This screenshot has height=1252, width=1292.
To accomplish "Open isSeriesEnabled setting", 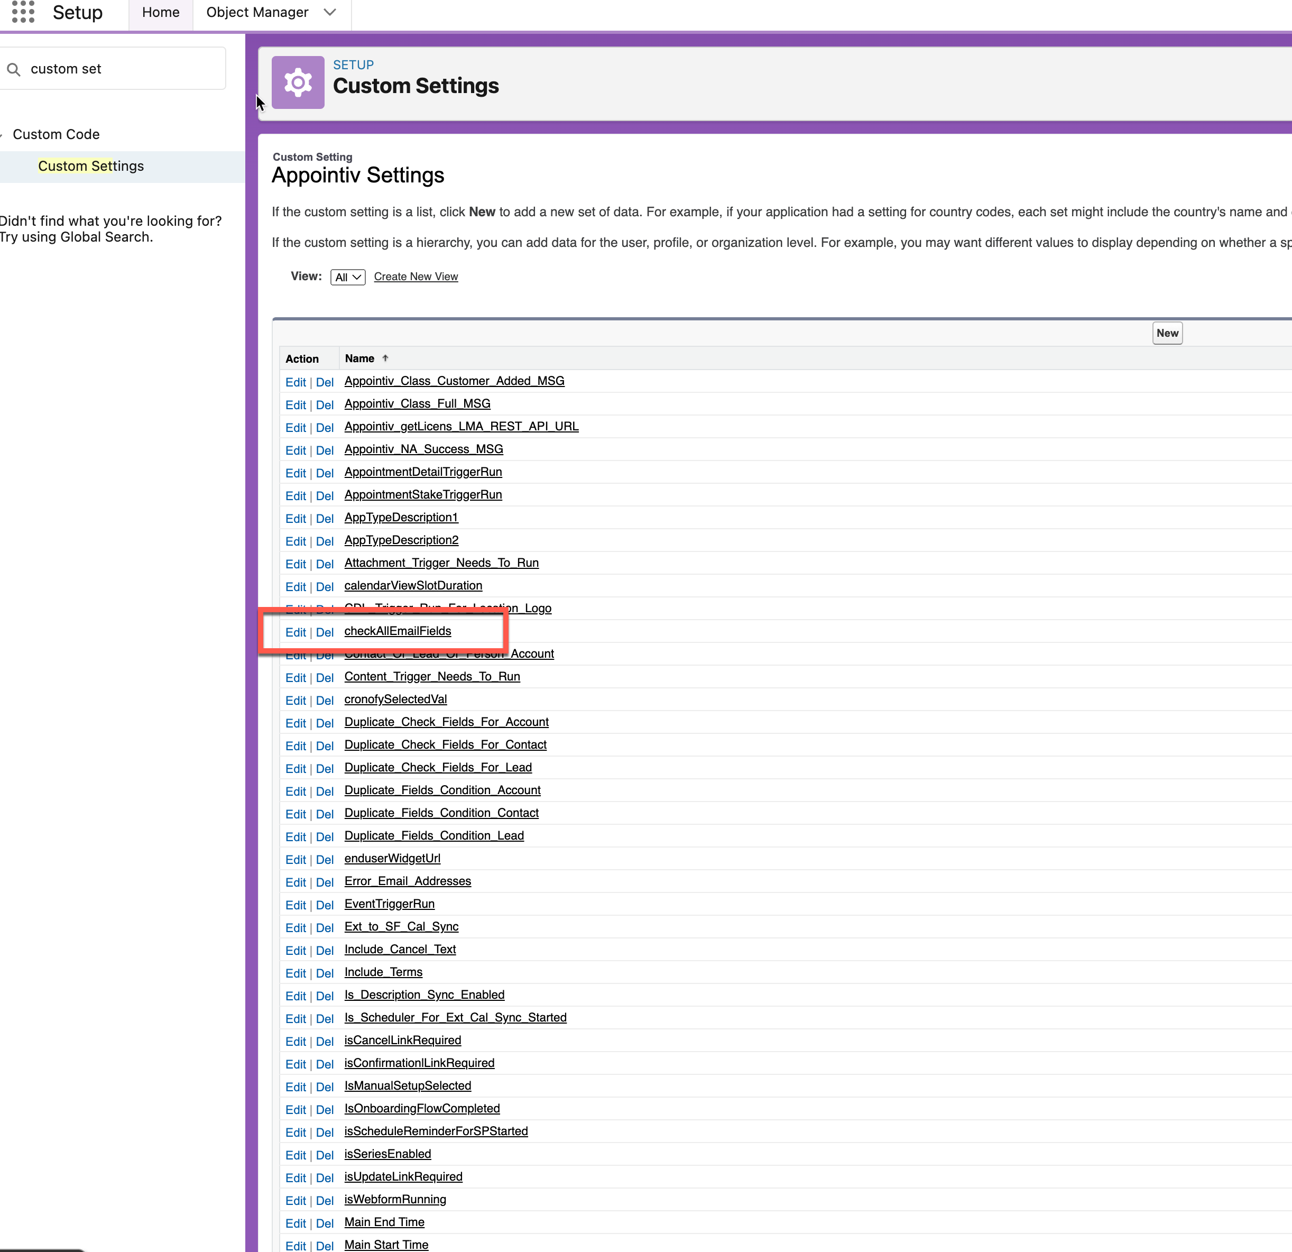I will (387, 1154).
